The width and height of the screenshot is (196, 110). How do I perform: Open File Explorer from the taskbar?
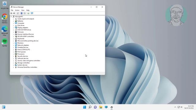point(101,107)
